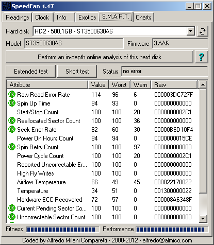Sort by the Value column header

[98, 84]
